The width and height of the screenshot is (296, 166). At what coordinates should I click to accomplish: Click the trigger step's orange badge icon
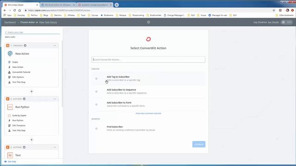click(x=7, y=46)
